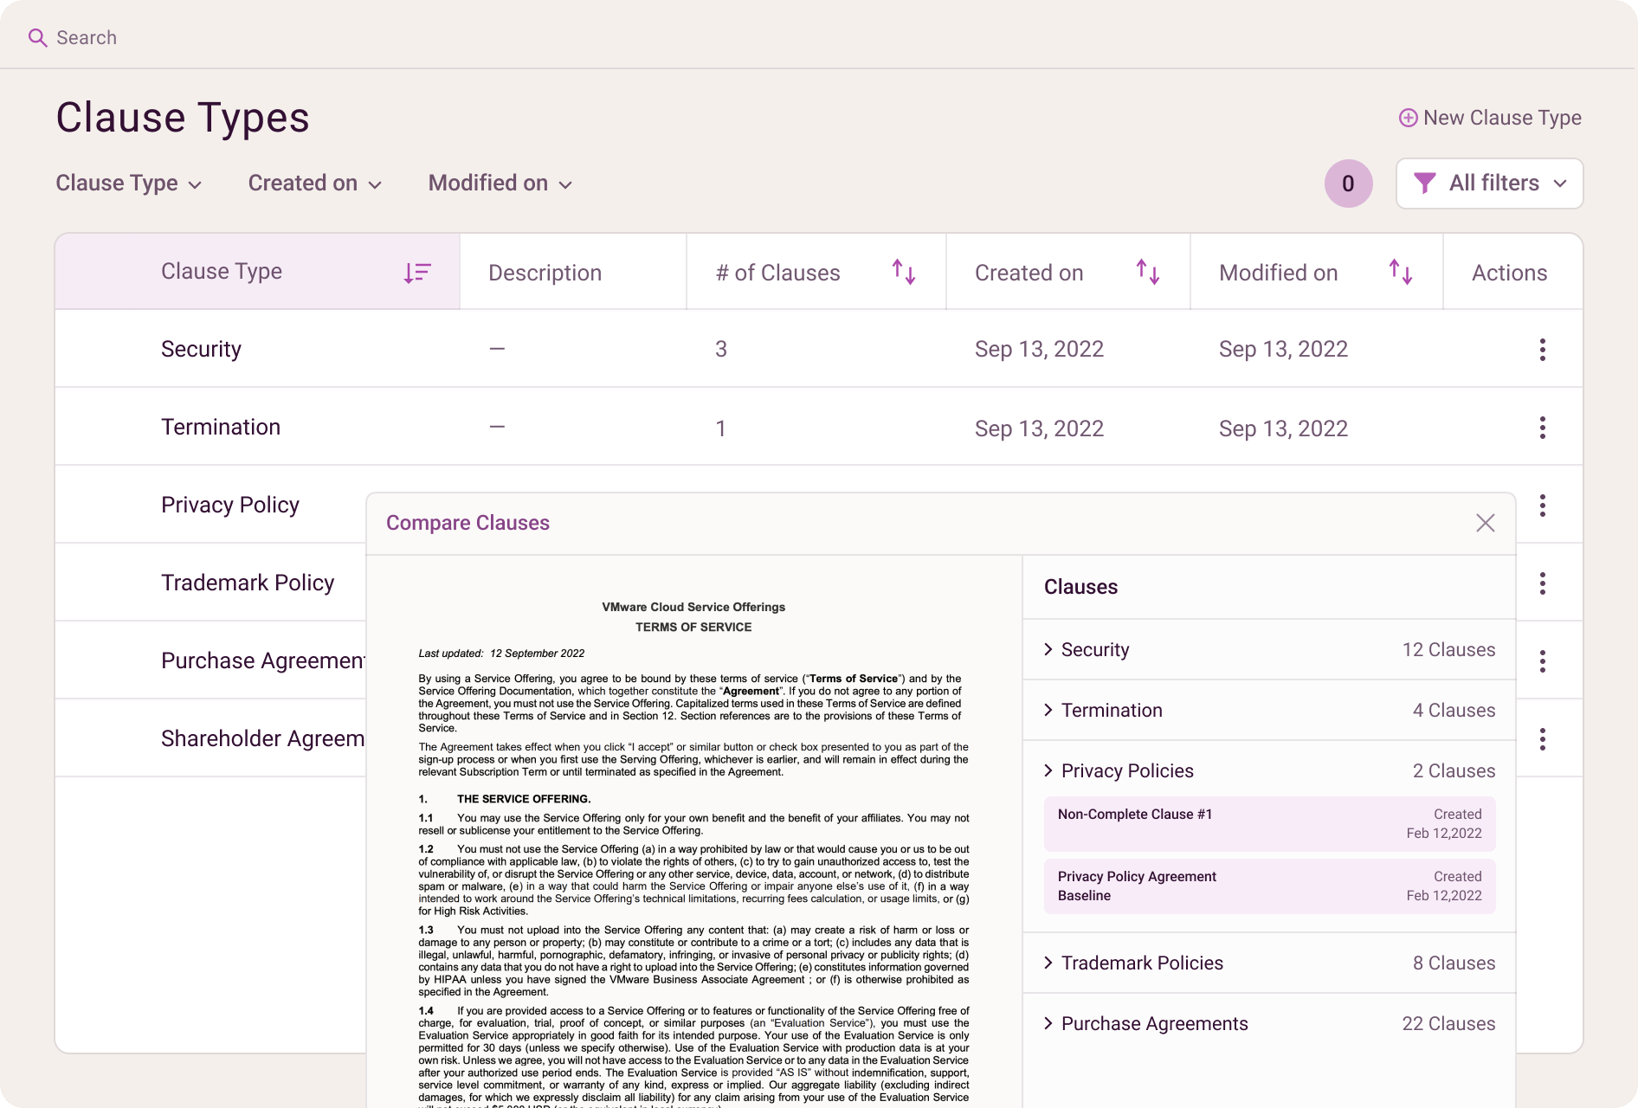
Task: Click the filter count badge showing 0
Action: tap(1348, 184)
